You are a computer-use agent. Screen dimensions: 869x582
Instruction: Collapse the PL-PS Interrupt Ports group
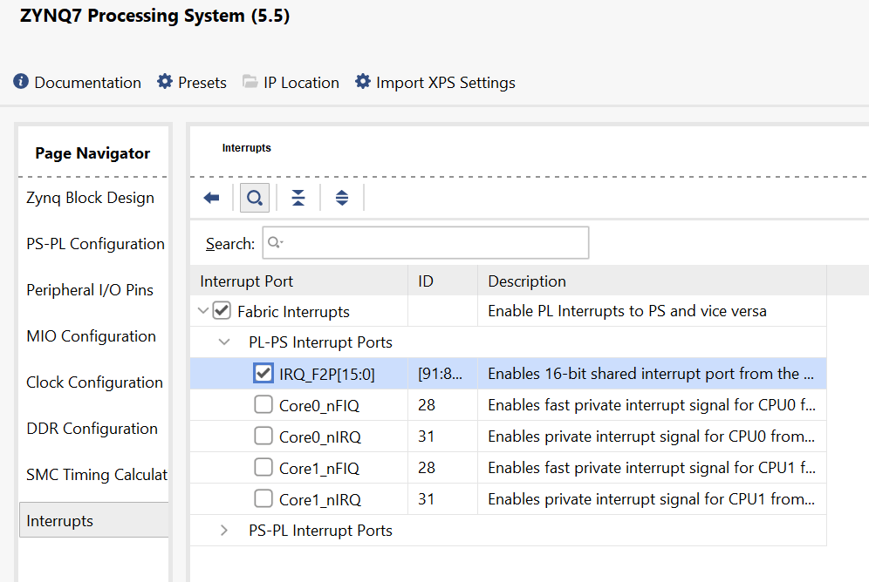[x=224, y=342]
